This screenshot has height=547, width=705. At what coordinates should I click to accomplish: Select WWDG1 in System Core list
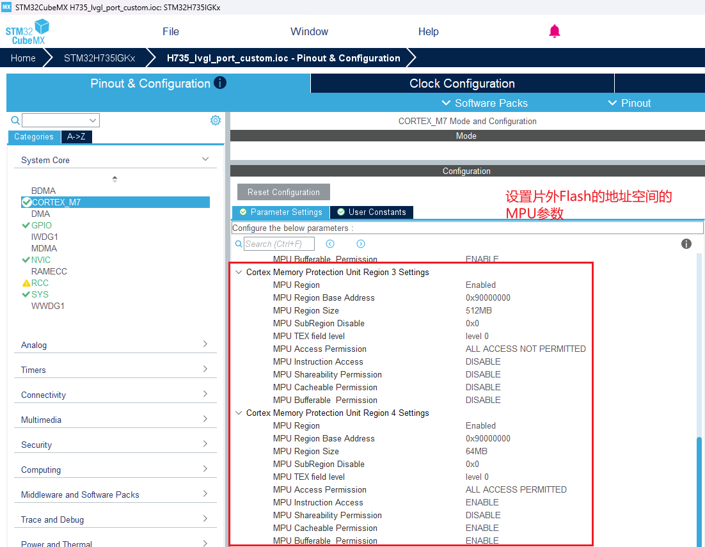pos(47,306)
